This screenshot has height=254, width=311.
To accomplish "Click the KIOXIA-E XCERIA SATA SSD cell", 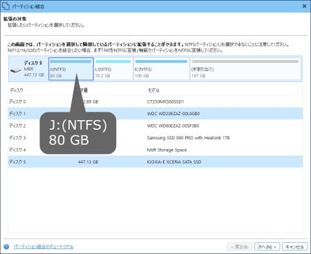I will point(174,162).
